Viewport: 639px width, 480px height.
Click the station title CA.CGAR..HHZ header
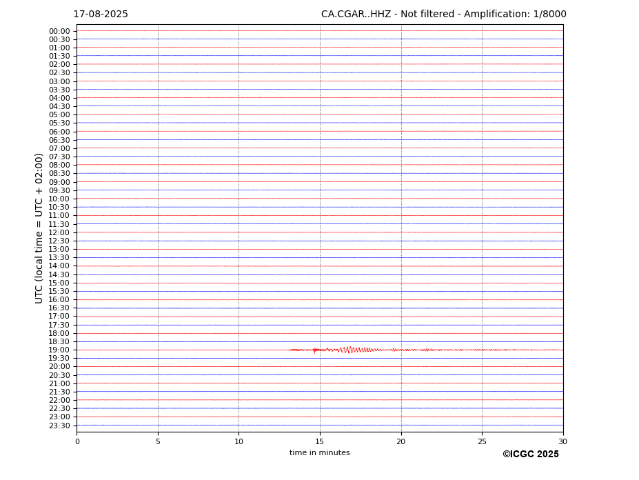443,14
